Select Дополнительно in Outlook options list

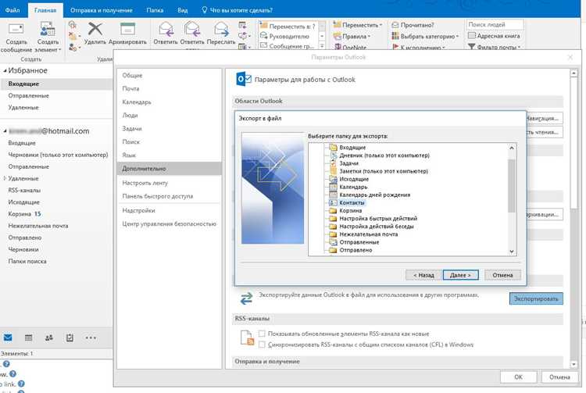[169, 169]
